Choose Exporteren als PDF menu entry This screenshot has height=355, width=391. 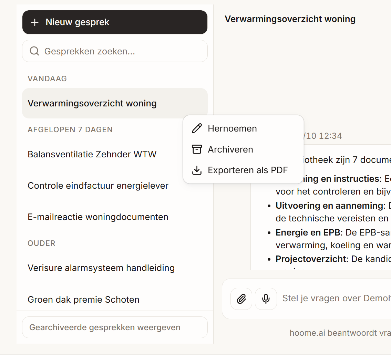[243, 170]
